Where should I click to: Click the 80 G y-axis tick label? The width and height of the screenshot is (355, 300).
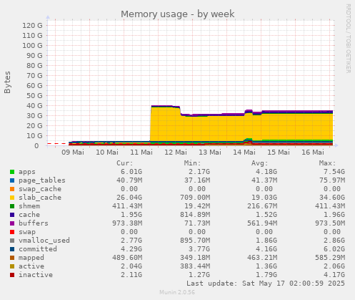tap(34, 65)
